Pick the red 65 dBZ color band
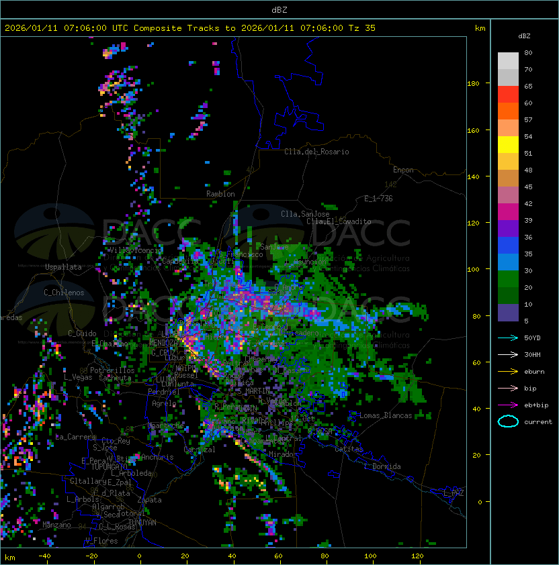 pos(508,94)
